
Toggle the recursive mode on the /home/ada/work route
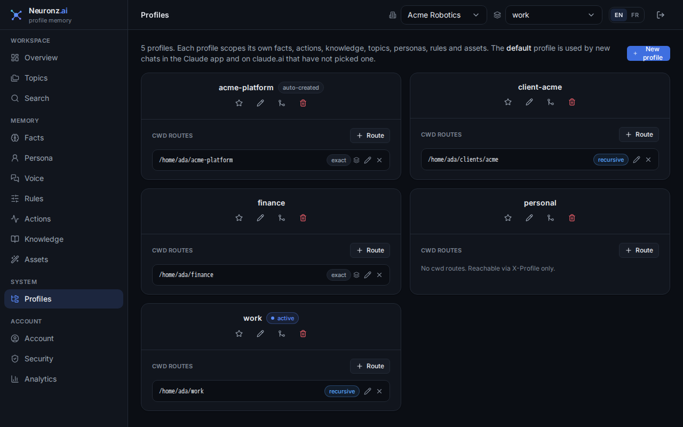(x=342, y=391)
